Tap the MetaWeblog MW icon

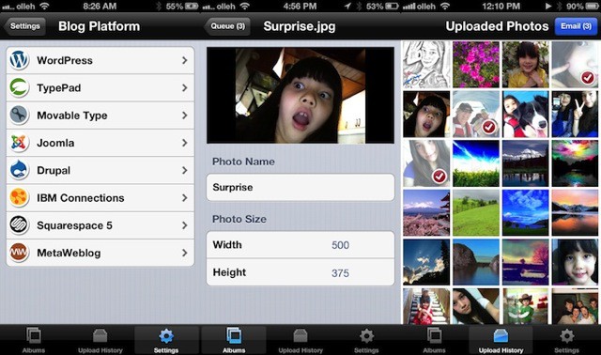[x=19, y=253]
